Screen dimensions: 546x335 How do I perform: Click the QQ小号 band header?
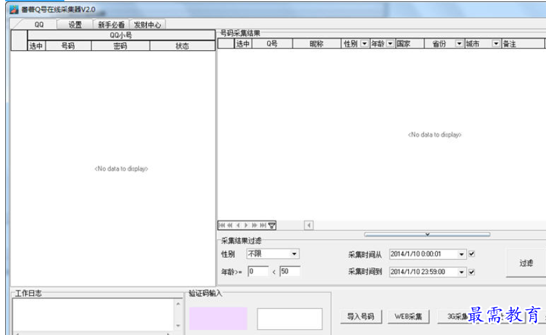click(121, 35)
